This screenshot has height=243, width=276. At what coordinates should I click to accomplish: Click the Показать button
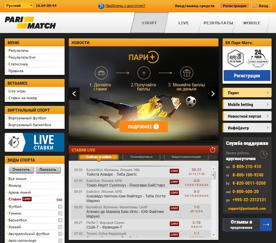(x=48, y=170)
